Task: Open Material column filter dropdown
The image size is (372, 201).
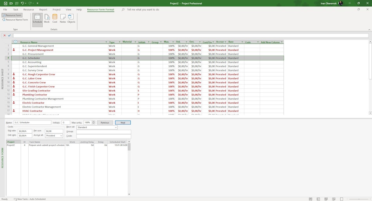Action: pos(135,42)
